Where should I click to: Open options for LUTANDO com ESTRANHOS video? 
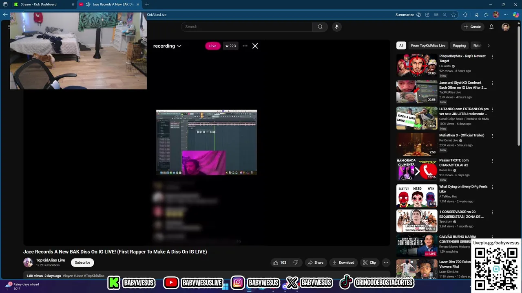(492, 109)
